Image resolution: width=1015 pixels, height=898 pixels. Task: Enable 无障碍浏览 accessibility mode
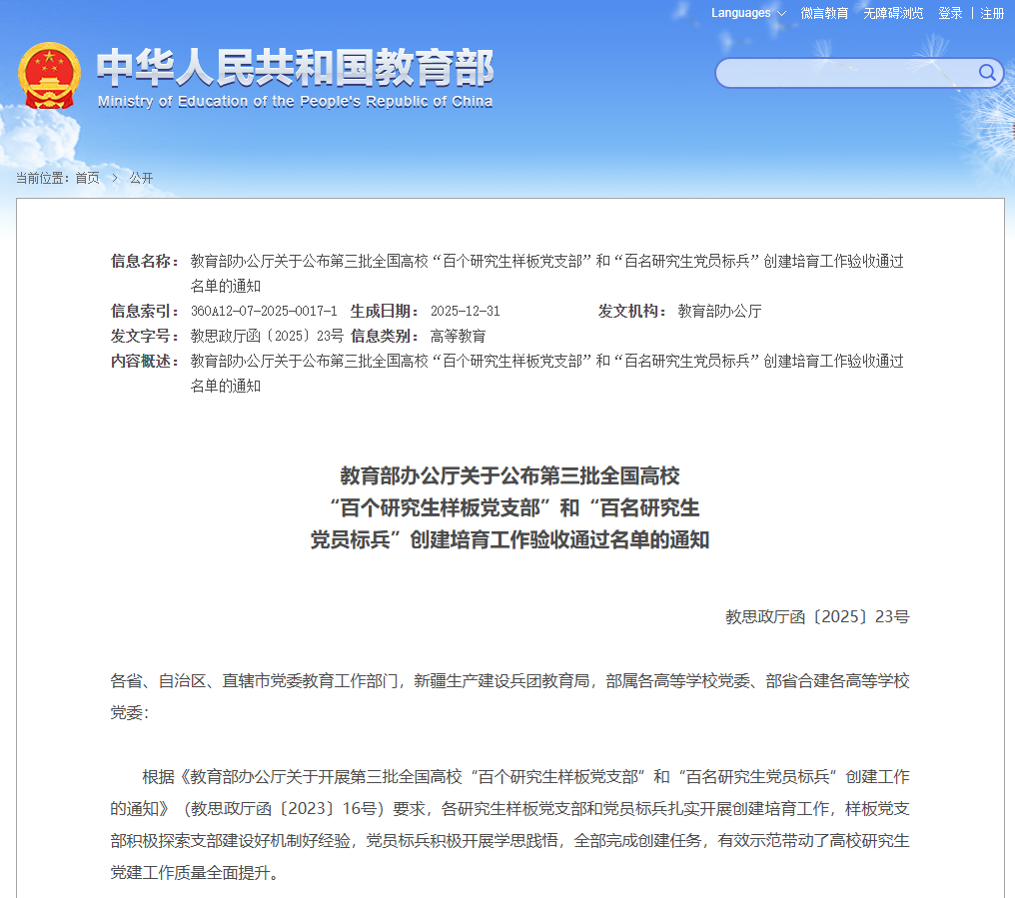[x=893, y=13]
